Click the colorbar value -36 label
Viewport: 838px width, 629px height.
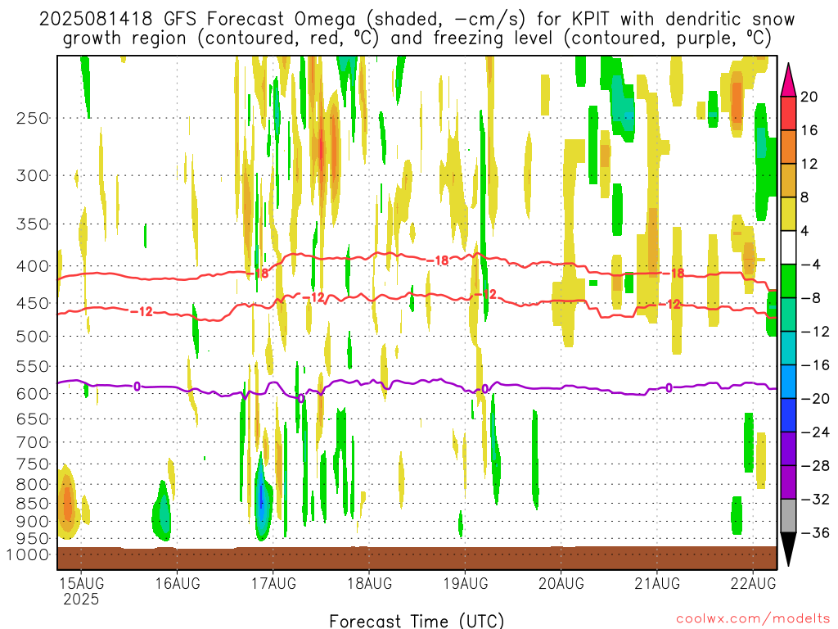[x=816, y=532]
